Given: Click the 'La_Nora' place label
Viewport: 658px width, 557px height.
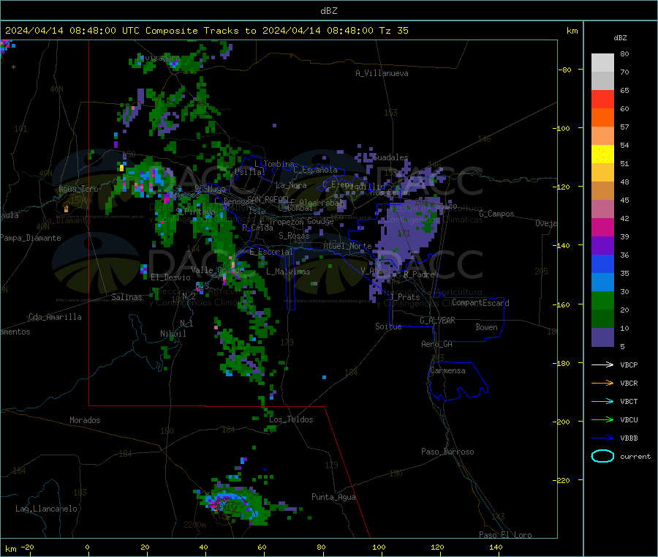Looking at the screenshot, I should (291, 185).
